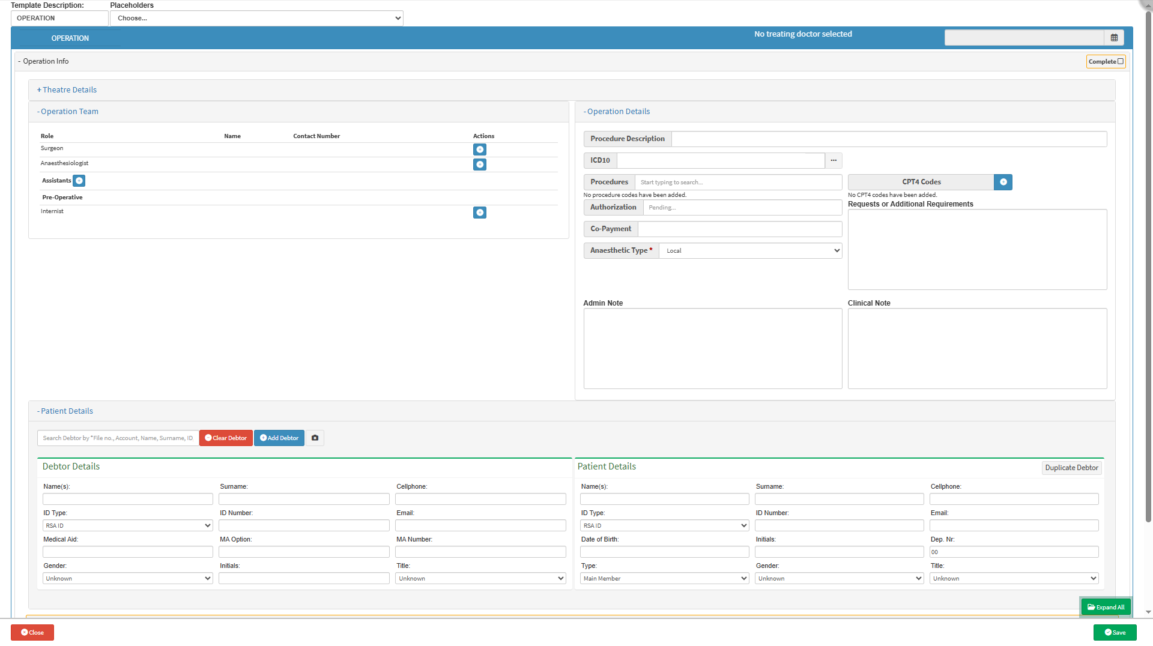Viewport: 1153px width, 646px height.
Task: Click the camera icon beside Add Debtor
Action: click(x=315, y=438)
